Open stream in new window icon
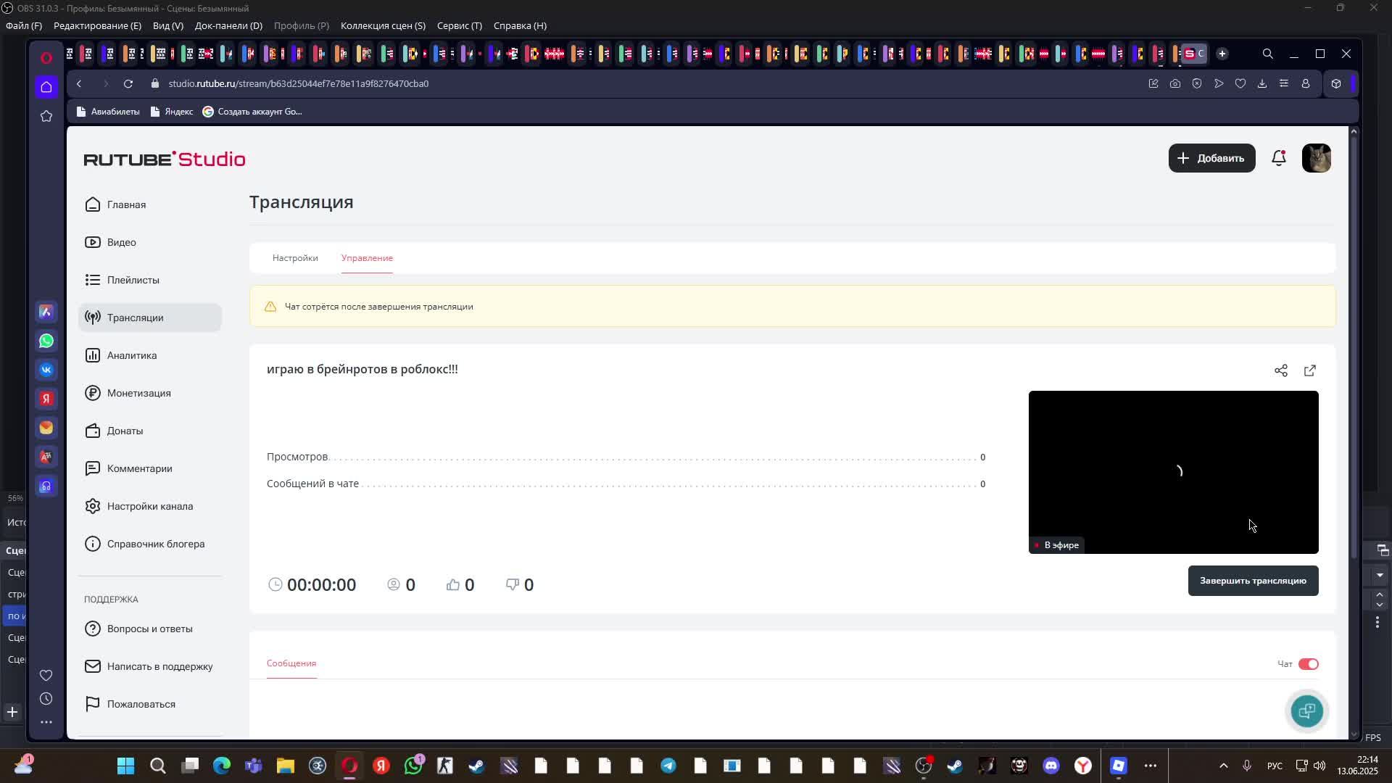Image resolution: width=1392 pixels, height=783 pixels. (x=1310, y=370)
